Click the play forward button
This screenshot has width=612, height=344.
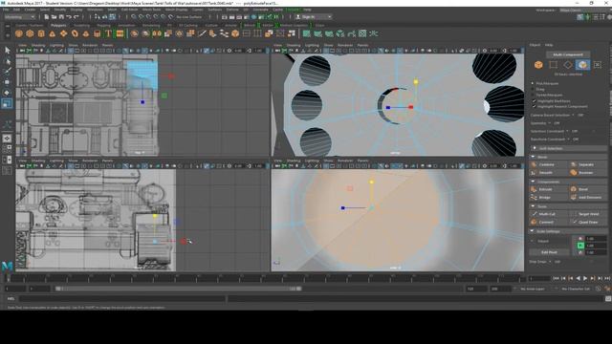(x=585, y=278)
